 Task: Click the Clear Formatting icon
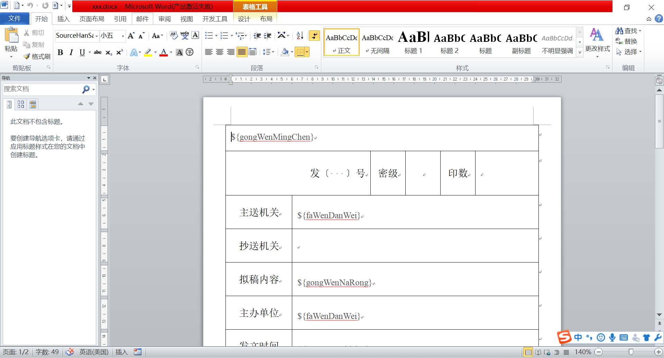click(174, 35)
